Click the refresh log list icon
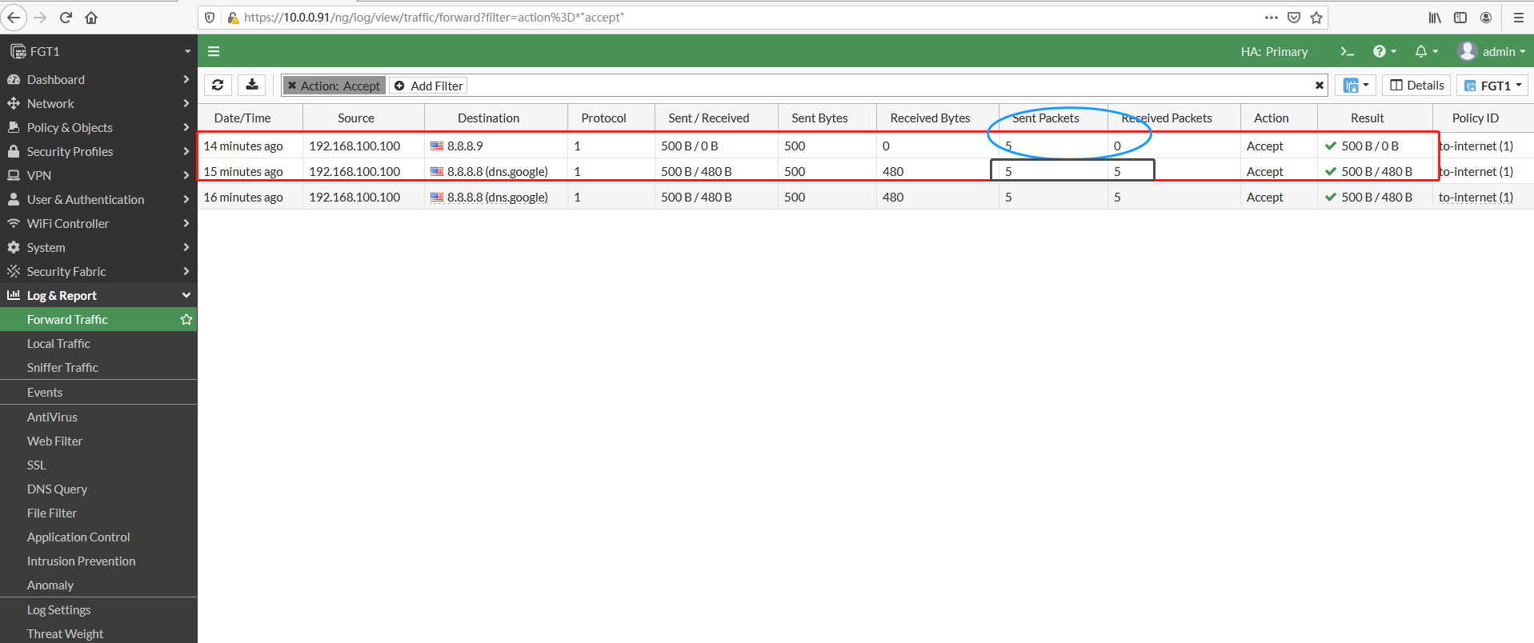The width and height of the screenshot is (1534, 643). (x=218, y=85)
